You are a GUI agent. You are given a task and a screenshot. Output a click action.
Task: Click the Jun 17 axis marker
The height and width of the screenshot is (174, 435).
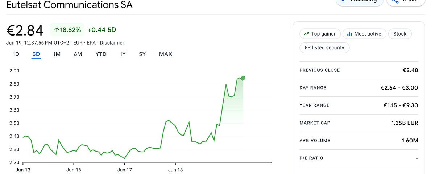(124, 169)
